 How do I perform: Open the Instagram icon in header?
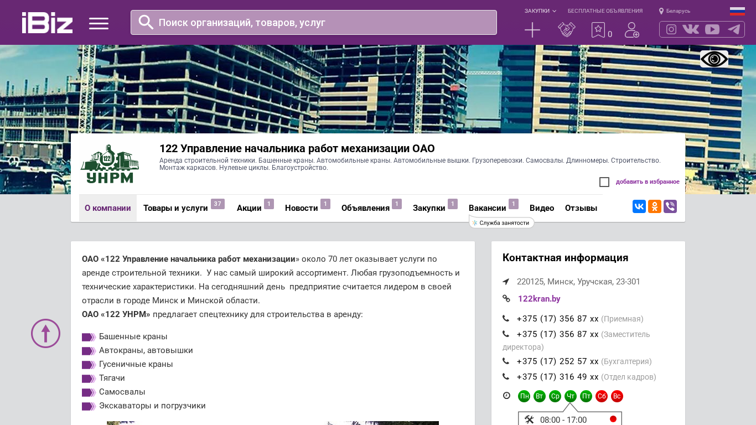(x=671, y=29)
